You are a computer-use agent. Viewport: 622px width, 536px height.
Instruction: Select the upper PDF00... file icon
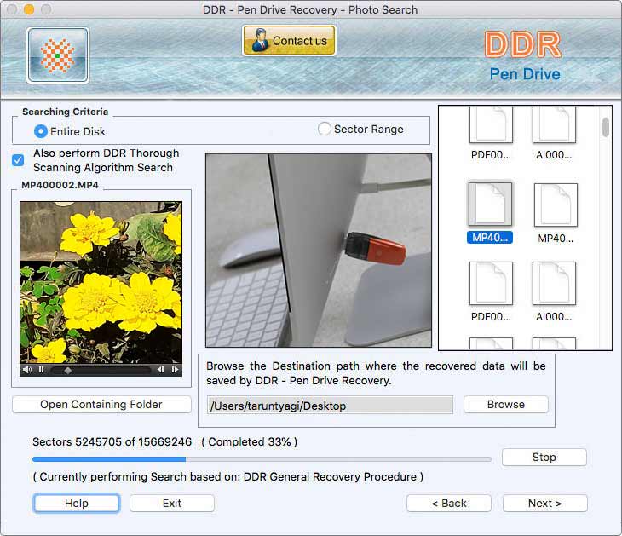(491, 124)
